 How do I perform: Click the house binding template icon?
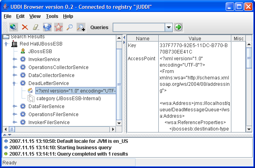tap(30, 91)
